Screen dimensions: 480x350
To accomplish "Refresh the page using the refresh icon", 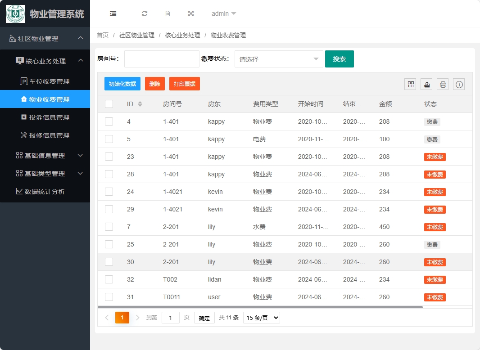I will pos(144,13).
